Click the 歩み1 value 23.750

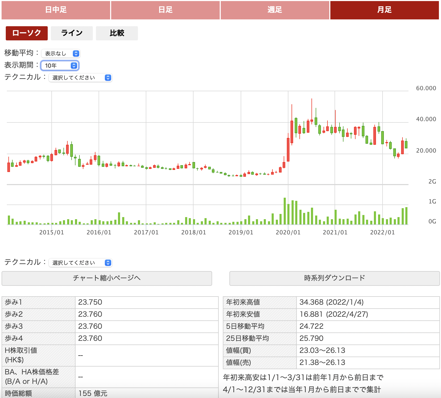(x=90, y=302)
